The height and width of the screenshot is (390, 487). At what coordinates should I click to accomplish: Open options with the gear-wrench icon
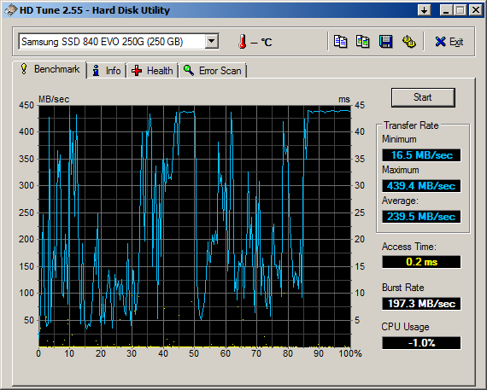click(x=408, y=42)
